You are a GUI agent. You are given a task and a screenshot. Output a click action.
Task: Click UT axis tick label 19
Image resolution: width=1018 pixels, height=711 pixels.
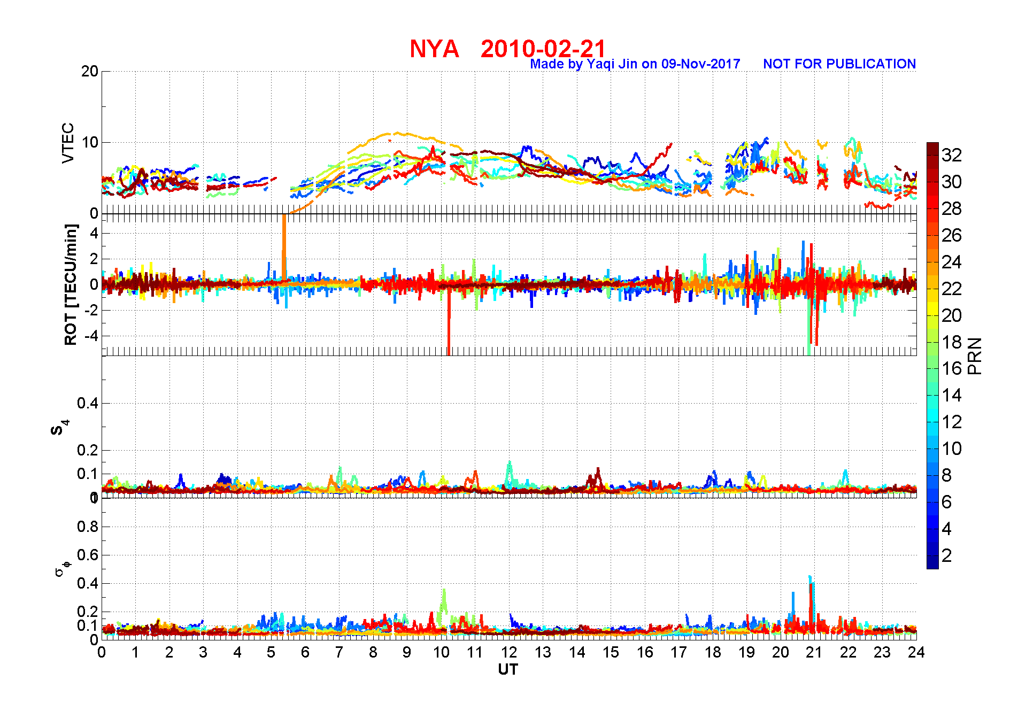pyautogui.click(x=746, y=652)
